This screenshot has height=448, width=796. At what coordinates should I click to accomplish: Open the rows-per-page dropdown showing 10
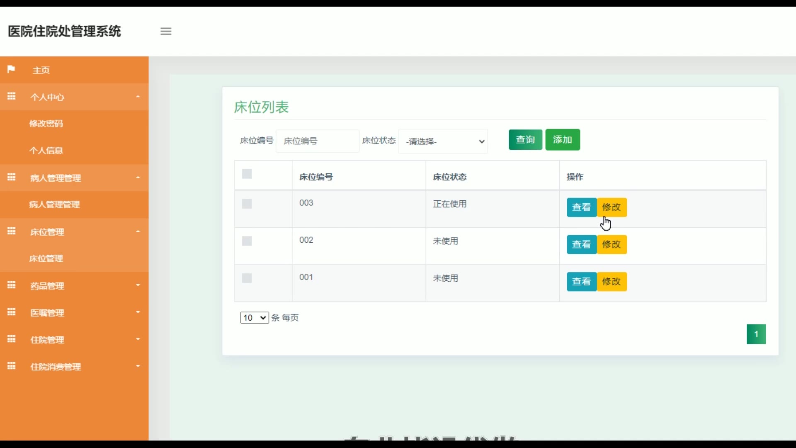[x=254, y=318]
